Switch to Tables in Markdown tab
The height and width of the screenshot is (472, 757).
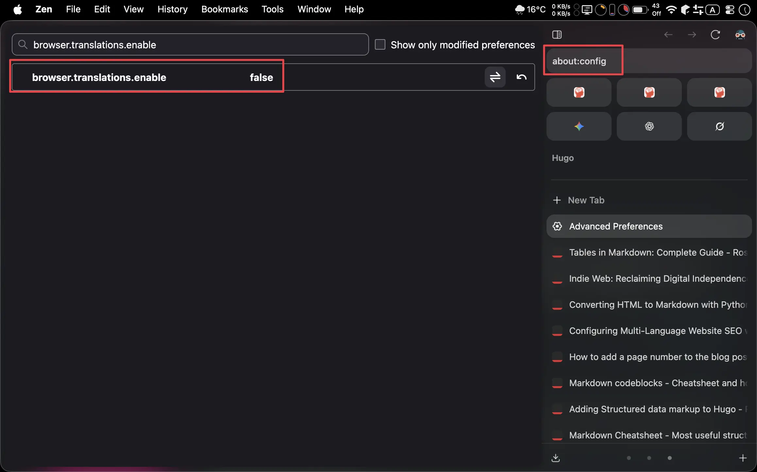(x=657, y=252)
